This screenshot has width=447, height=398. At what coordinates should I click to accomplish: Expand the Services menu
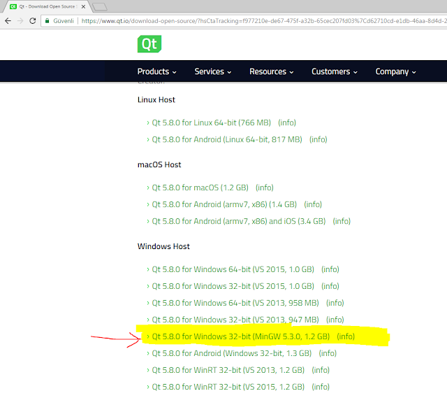[212, 71]
